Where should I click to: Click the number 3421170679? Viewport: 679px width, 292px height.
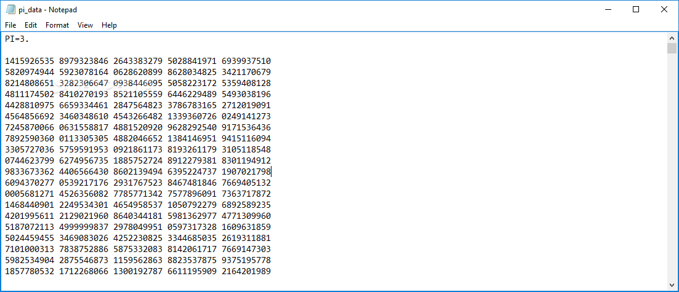tap(246, 73)
